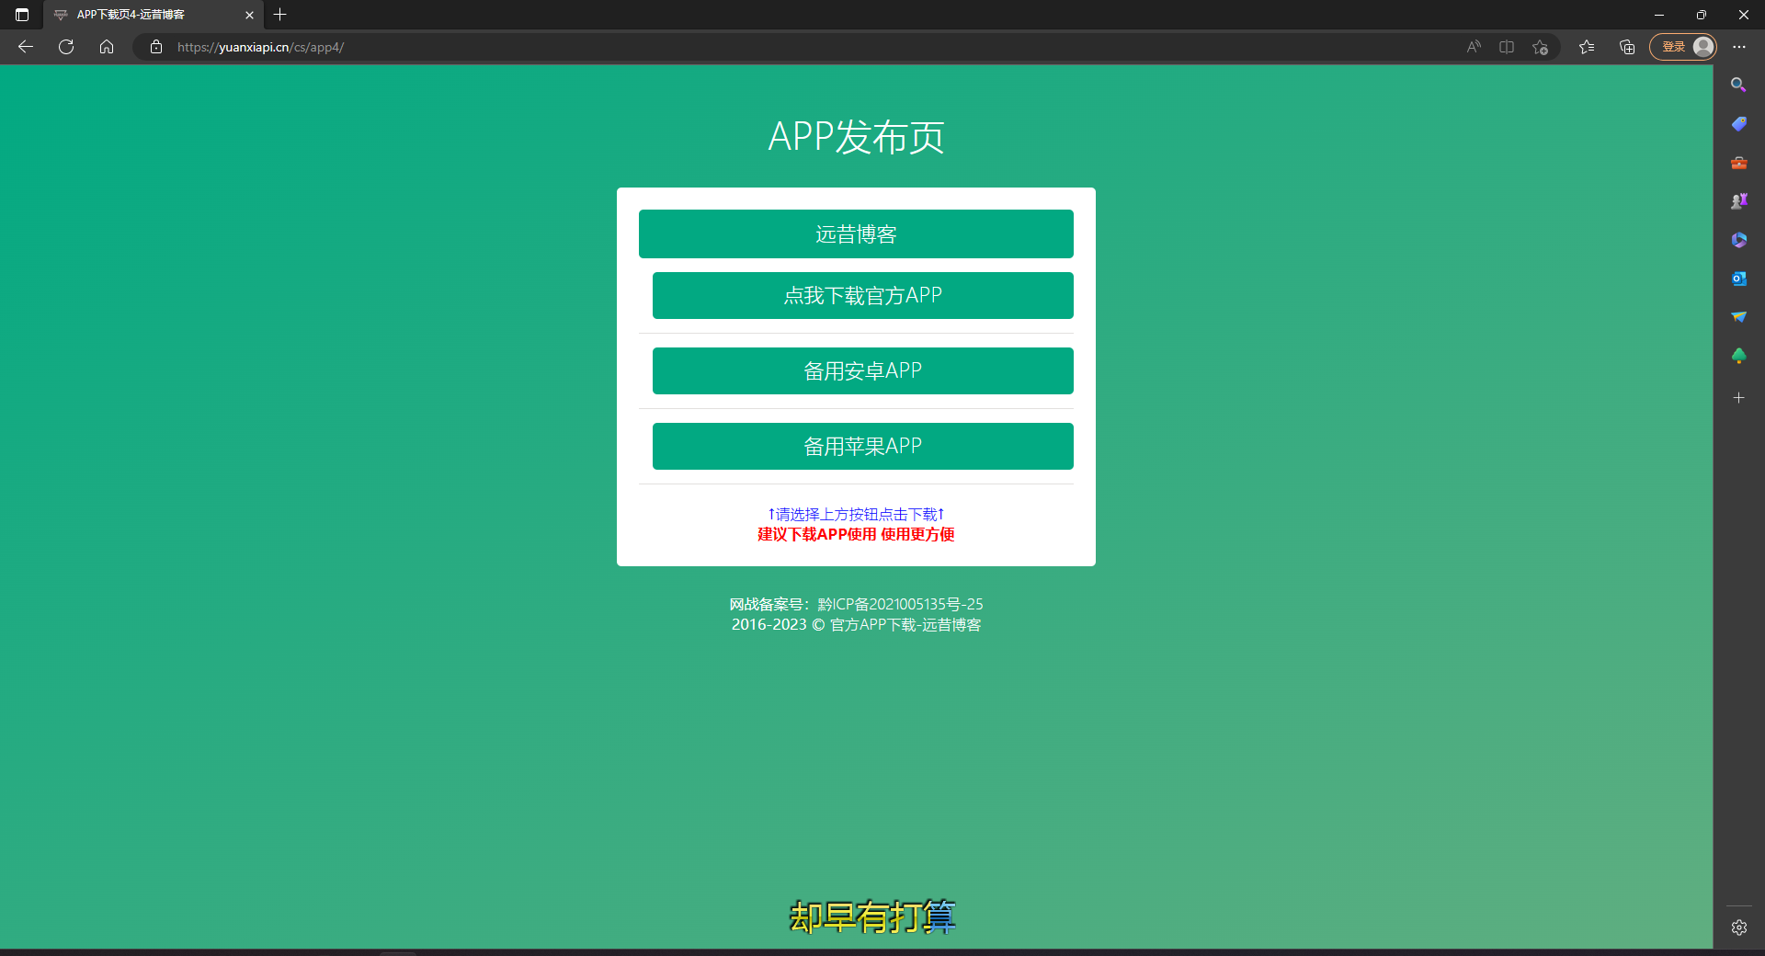Viewport: 1765px width, 956px height.
Task: Open the Favorites list icon
Action: 1587,47
